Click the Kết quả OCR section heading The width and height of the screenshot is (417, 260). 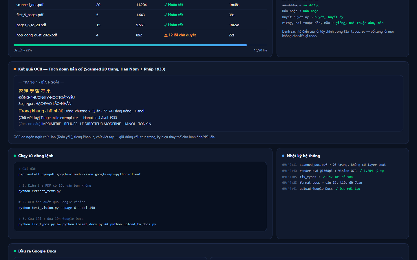point(92,69)
